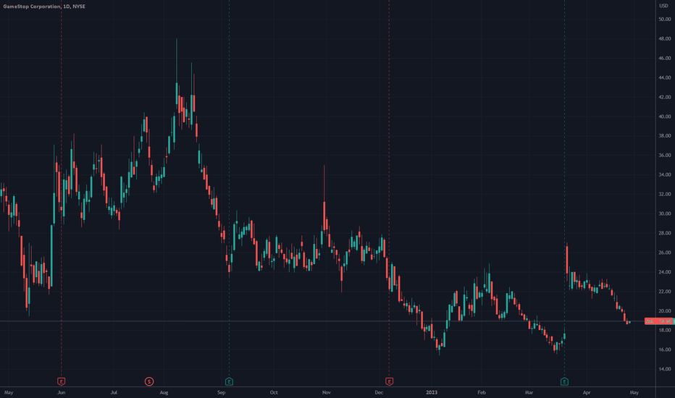The image size is (675, 398).
Task: Click the Oct time axis label
Action: 274,392
